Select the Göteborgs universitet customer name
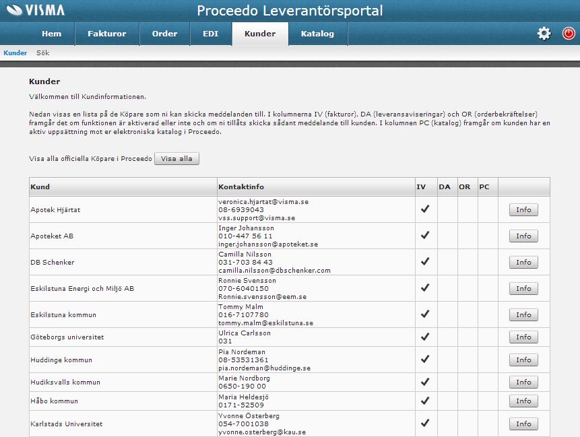Screen dimensions: 580x437 click(67, 337)
